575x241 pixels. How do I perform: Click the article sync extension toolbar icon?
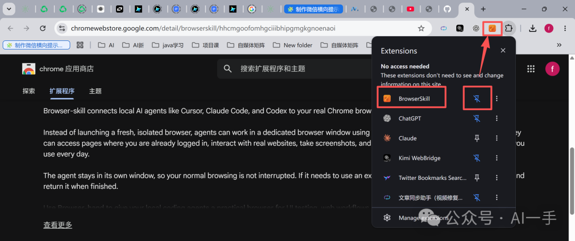click(443, 28)
